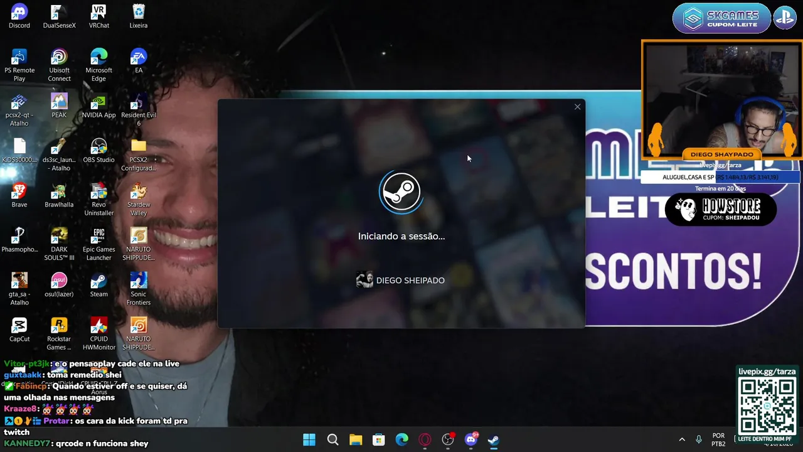Click the DIEGO SHEIPADO profile avatar

click(364, 280)
